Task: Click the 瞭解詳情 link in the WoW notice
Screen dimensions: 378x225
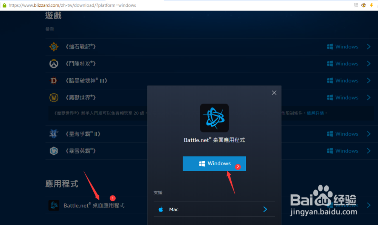Action: 315,113
